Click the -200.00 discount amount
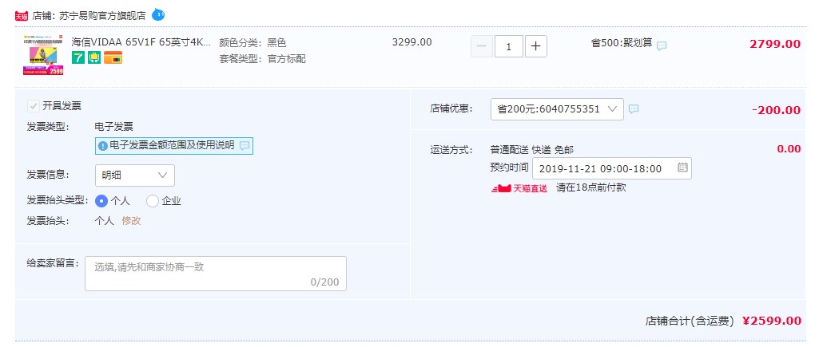 776,110
